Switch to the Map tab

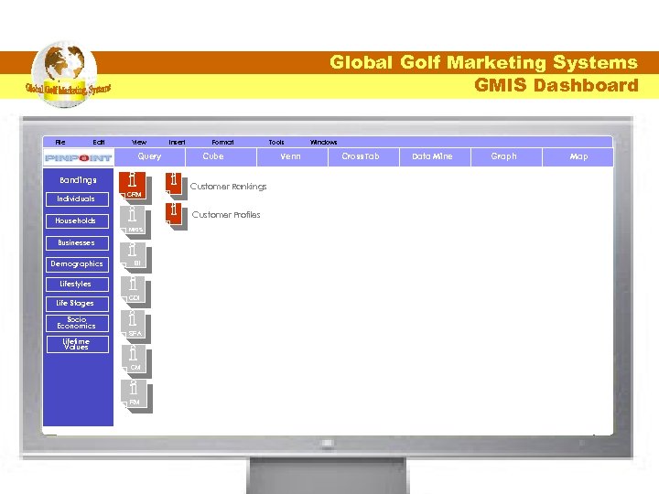click(578, 156)
